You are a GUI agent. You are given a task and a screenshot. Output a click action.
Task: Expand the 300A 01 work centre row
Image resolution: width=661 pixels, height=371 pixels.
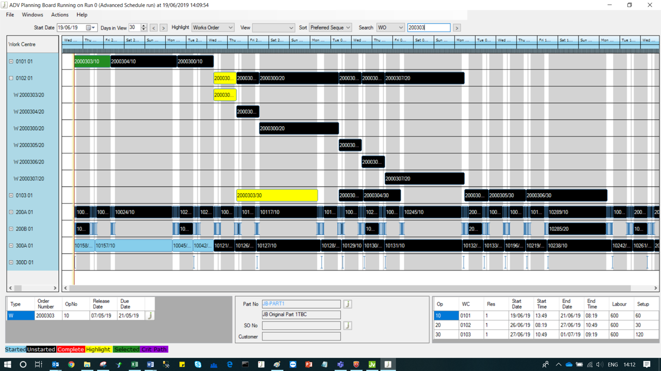[11, 246]
